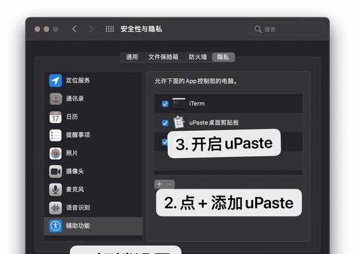This screenshot has height=254, width=355.
Task: Select the 语音识别 speech recognition icon
Action: [x=55, y=208]
